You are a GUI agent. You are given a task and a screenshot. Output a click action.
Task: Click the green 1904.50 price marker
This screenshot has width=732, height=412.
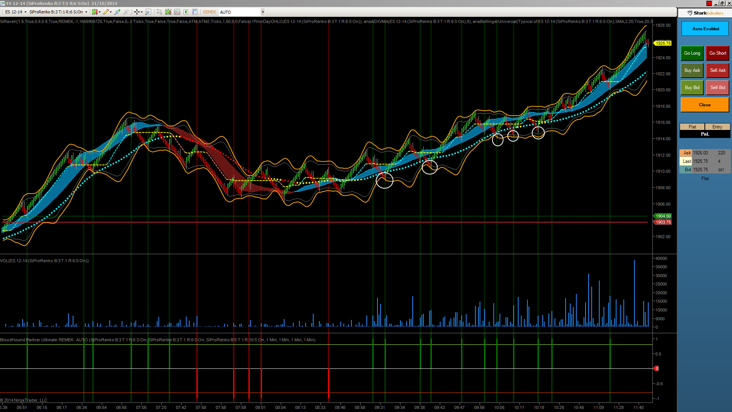click(x=663, y=216)
